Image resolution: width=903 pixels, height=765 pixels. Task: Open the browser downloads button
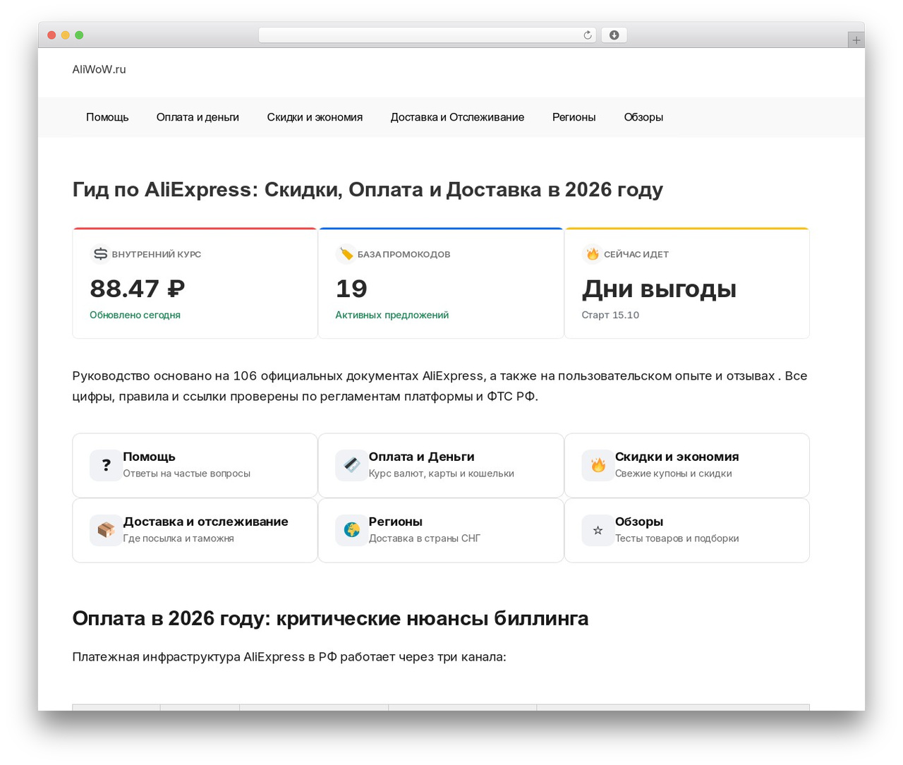point(614,35)
